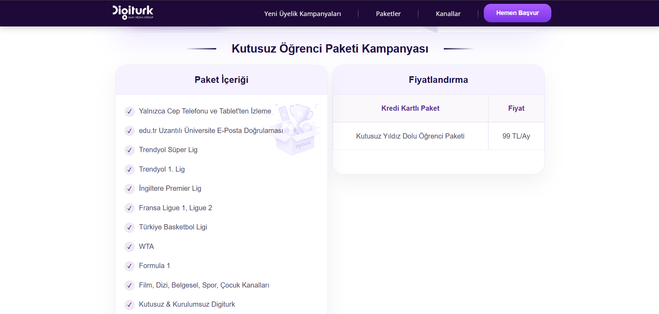Viewport: 659px width, 314px height.
Task: Select the Trendyol Süper Lig text
Action: (168, 150)
